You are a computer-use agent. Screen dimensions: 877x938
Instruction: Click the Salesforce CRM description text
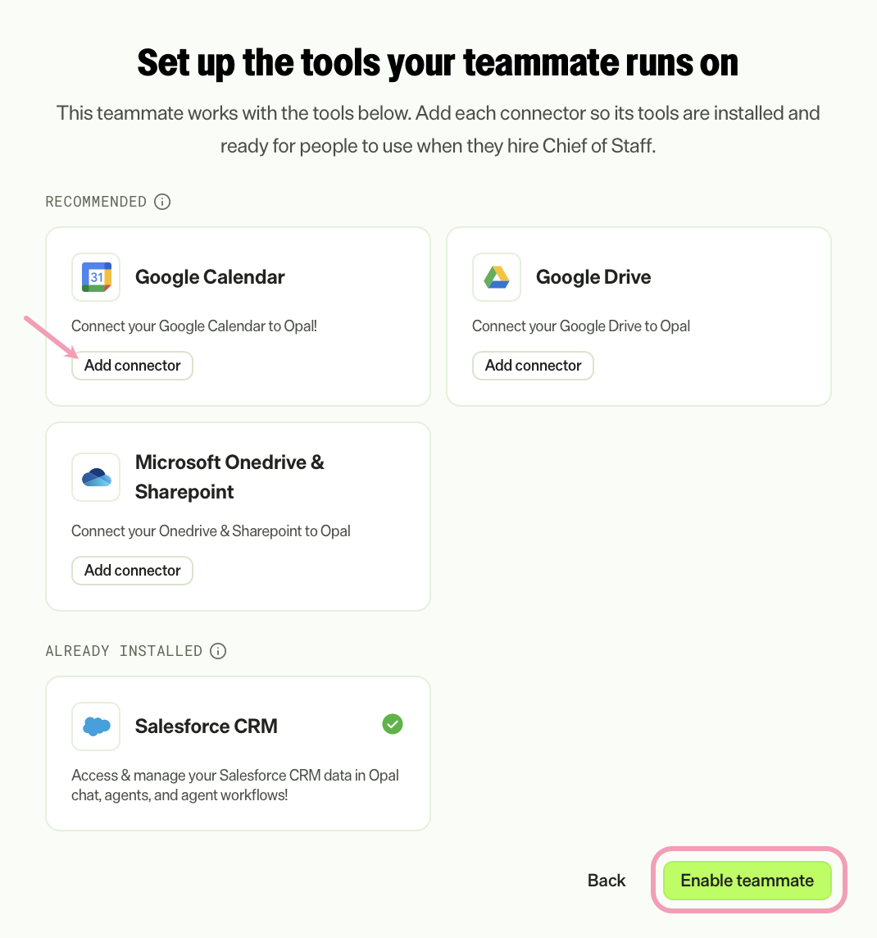pyautogui.click(x=235, y=785)
